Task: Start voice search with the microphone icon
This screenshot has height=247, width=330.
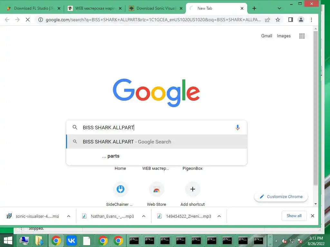Action: (x=238, y=127)
